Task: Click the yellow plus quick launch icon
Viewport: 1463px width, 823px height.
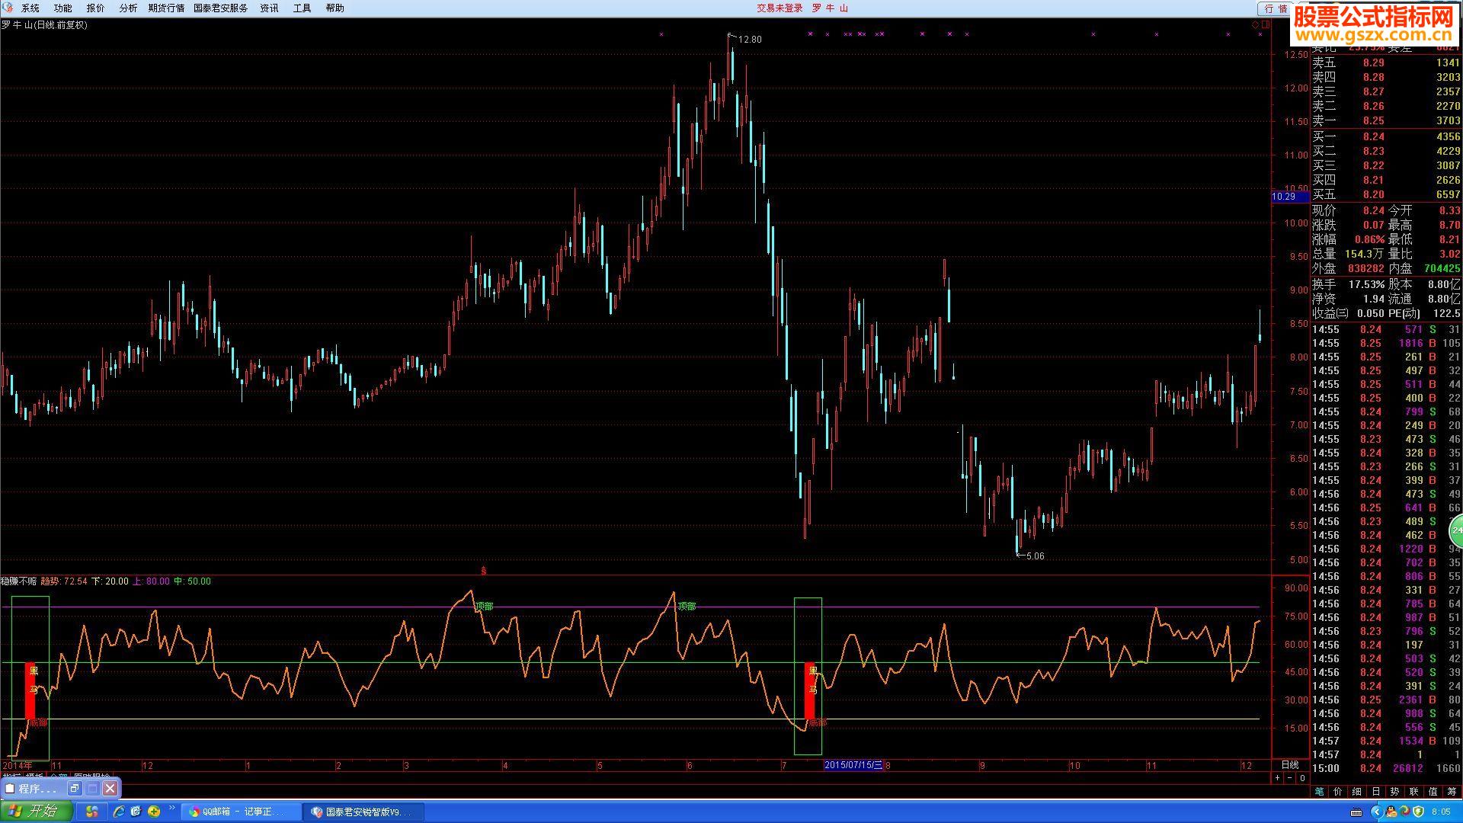Action: 154,812
